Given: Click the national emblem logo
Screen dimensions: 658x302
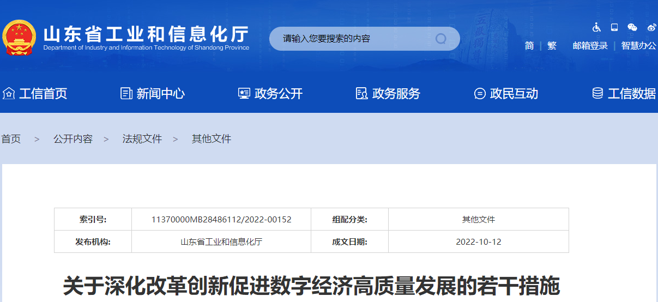Looking at the screenshot, I should [19, 37].
